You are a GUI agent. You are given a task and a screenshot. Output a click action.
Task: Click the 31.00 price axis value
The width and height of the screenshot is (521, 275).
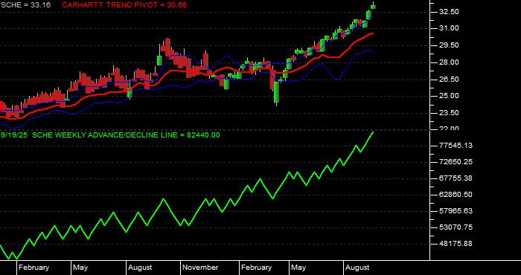pyautogui.click(x=450, y=28)
